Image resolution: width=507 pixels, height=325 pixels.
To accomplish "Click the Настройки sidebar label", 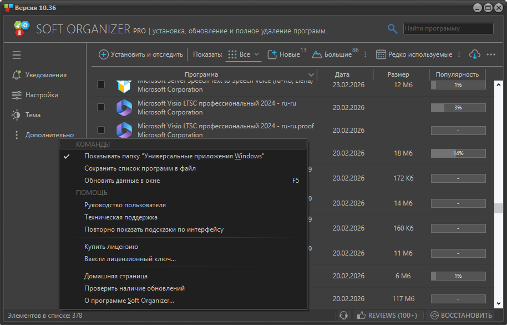I will (42, 95).
